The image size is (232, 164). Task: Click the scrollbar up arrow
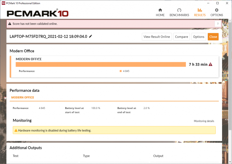pyautogui.click(x=230, y=21)
